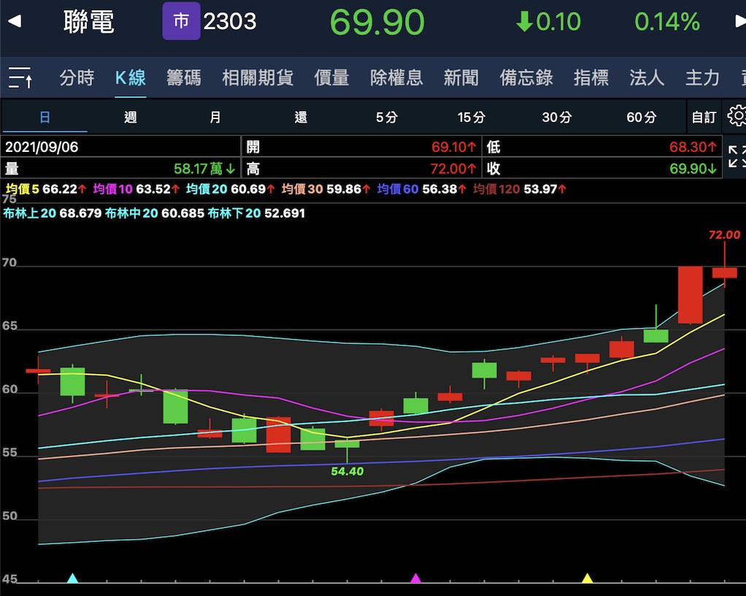Go to 相關期貨 tab
The height and width of the screenshot is (596, 746).
(258, 77)
